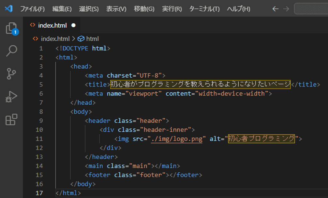Click the html breadcrumb item
The width and height of the screenshot is (328, 198).
93,39
